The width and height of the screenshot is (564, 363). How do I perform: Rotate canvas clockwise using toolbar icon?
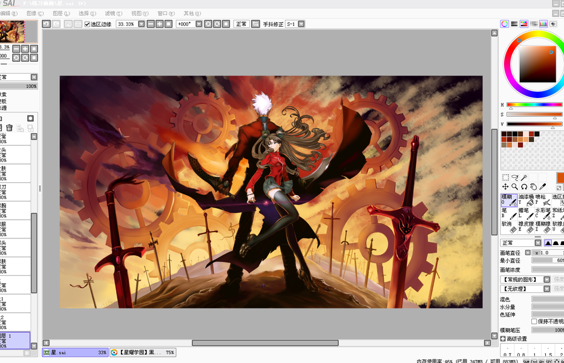point(217,24)
